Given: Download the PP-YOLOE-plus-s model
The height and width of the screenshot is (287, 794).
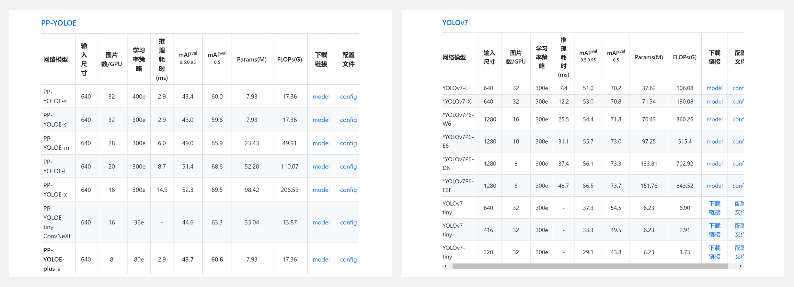Looking at the screenshot, I should coord(321,259).
